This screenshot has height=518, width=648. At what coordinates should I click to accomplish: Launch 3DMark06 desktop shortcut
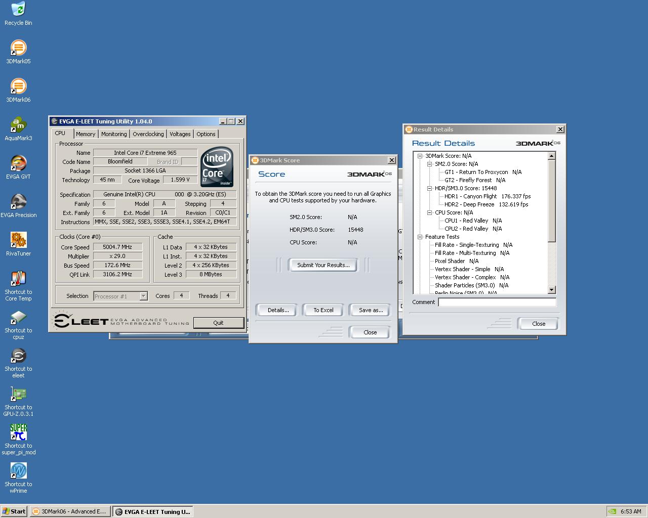18,91
